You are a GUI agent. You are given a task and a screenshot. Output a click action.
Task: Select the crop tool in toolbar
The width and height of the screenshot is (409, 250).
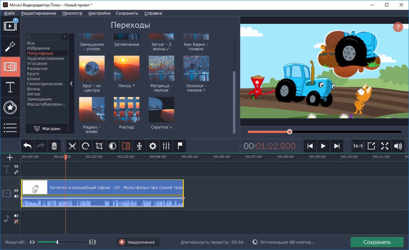99,146
